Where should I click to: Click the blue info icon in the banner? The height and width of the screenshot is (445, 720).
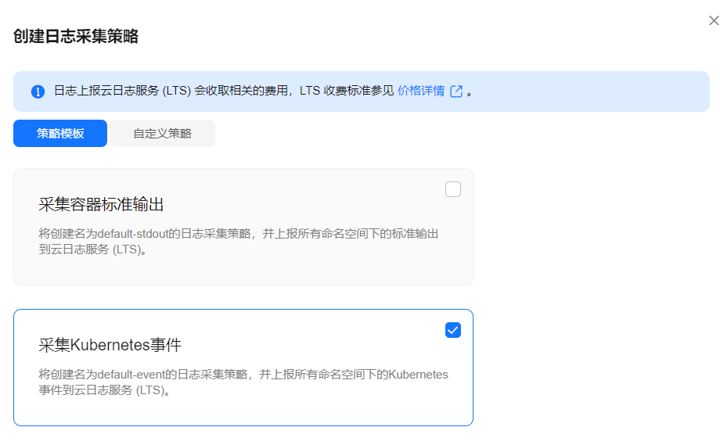(38, 92)
